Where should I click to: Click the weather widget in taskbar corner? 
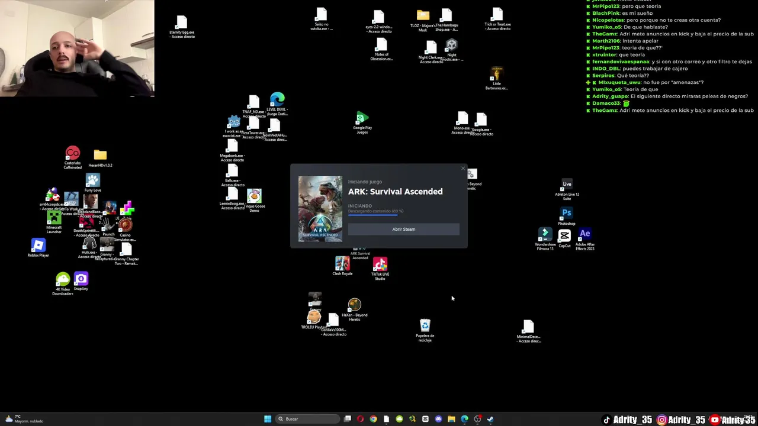click(24, 419)
